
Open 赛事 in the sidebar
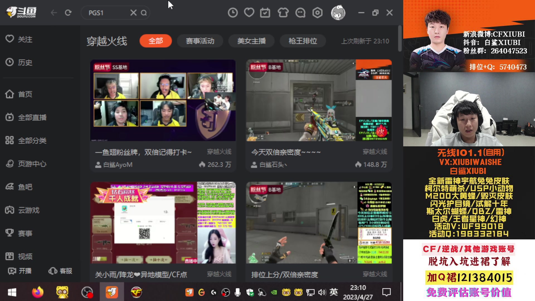point(19,233)
